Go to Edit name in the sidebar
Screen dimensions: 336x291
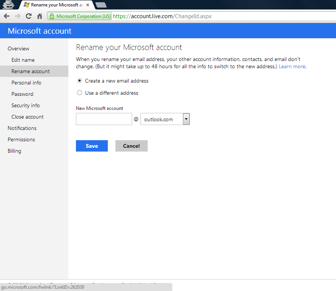[x=23, y=60]
